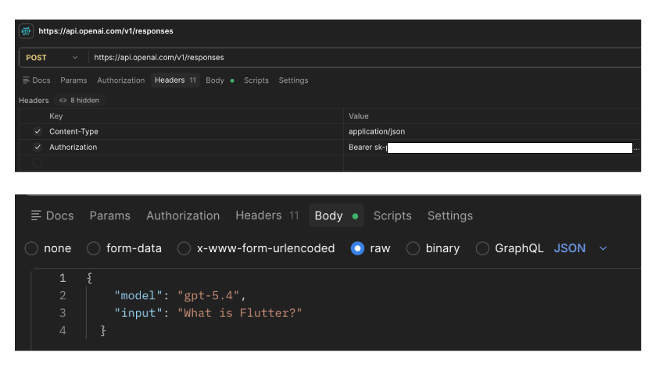This screenshot has width=655, height=367.
Task: Open Authorization tab in the upper panel
Action: (x=120, y=80)
